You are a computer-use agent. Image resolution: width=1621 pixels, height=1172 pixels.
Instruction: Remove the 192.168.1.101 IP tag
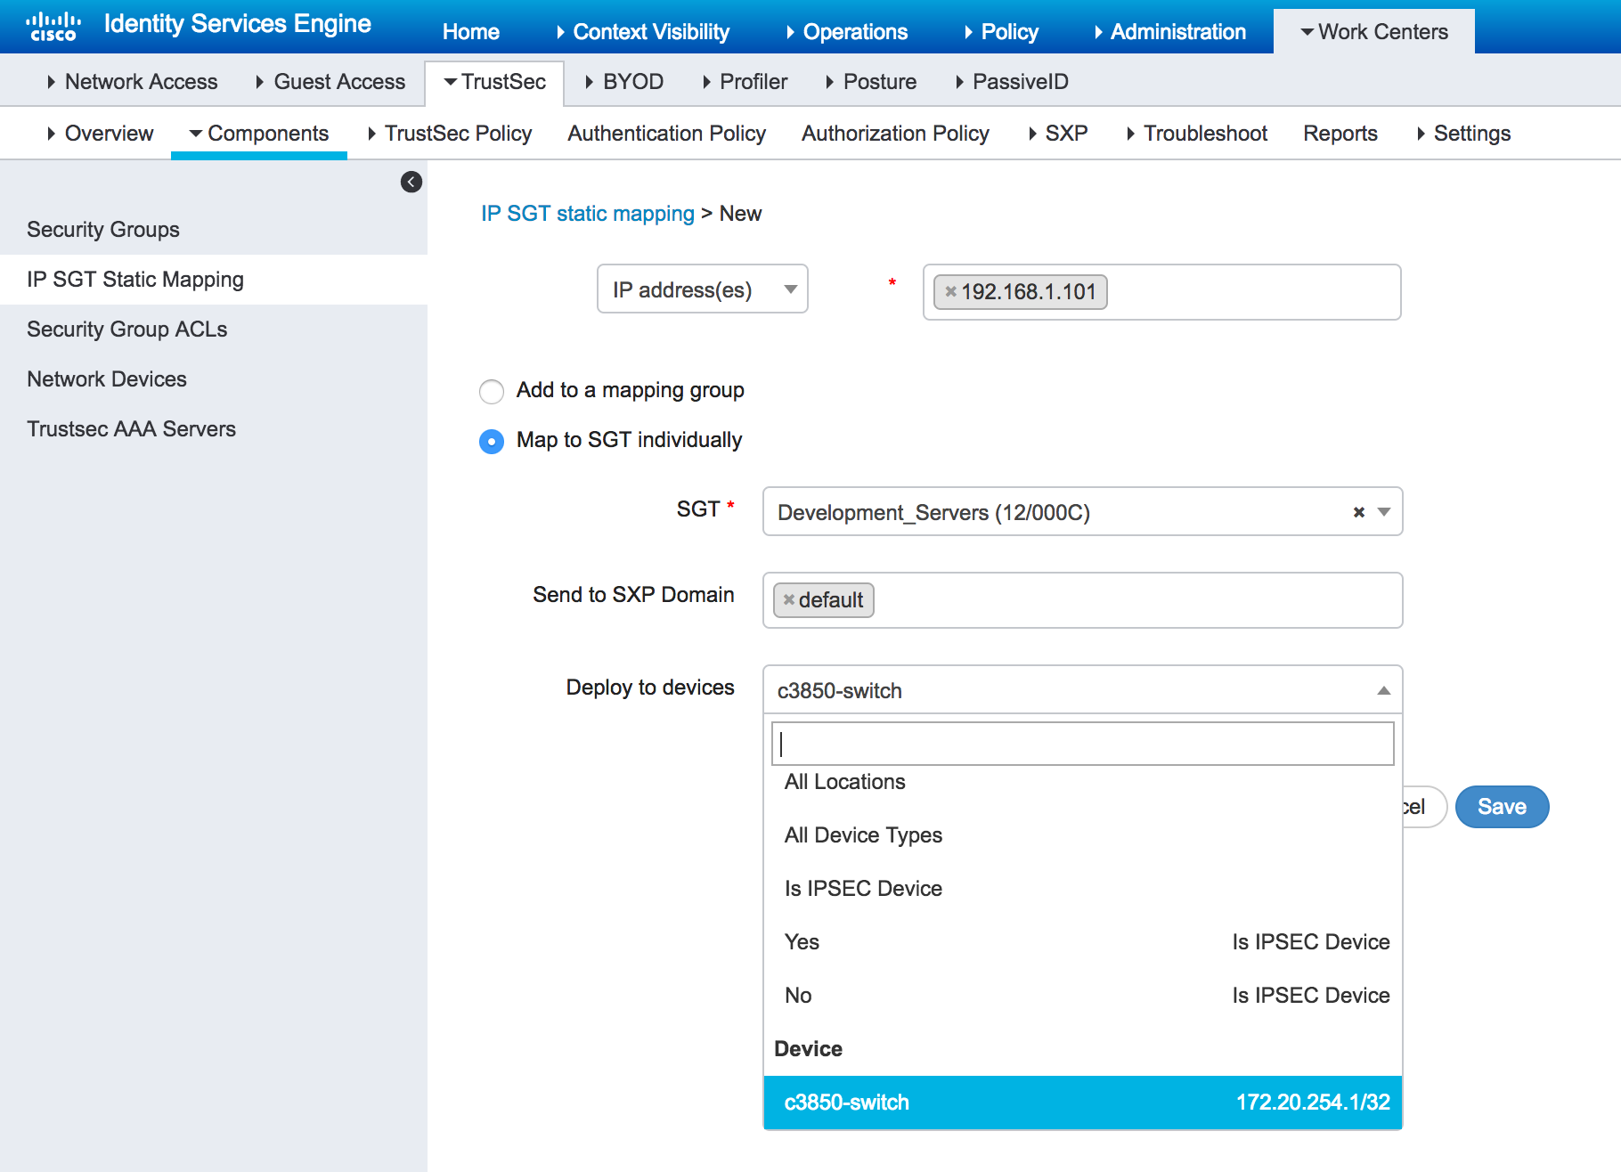[x=950, y=291]
